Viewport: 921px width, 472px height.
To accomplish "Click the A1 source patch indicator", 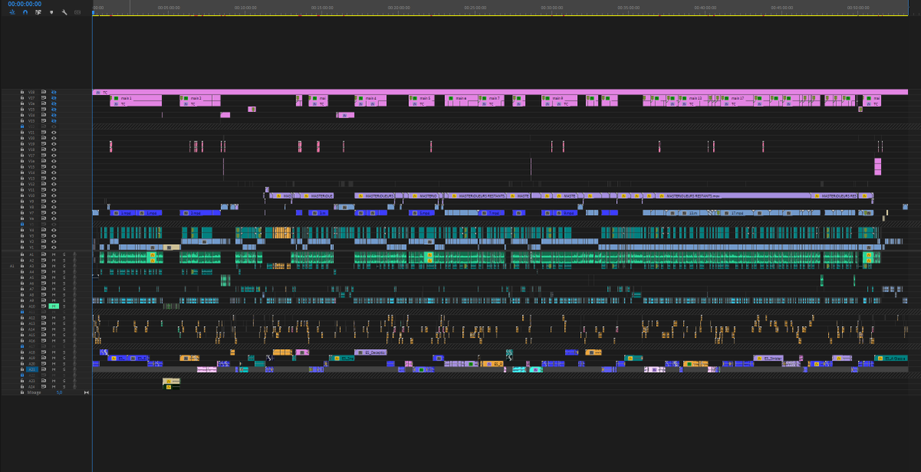I will point(12,266).
